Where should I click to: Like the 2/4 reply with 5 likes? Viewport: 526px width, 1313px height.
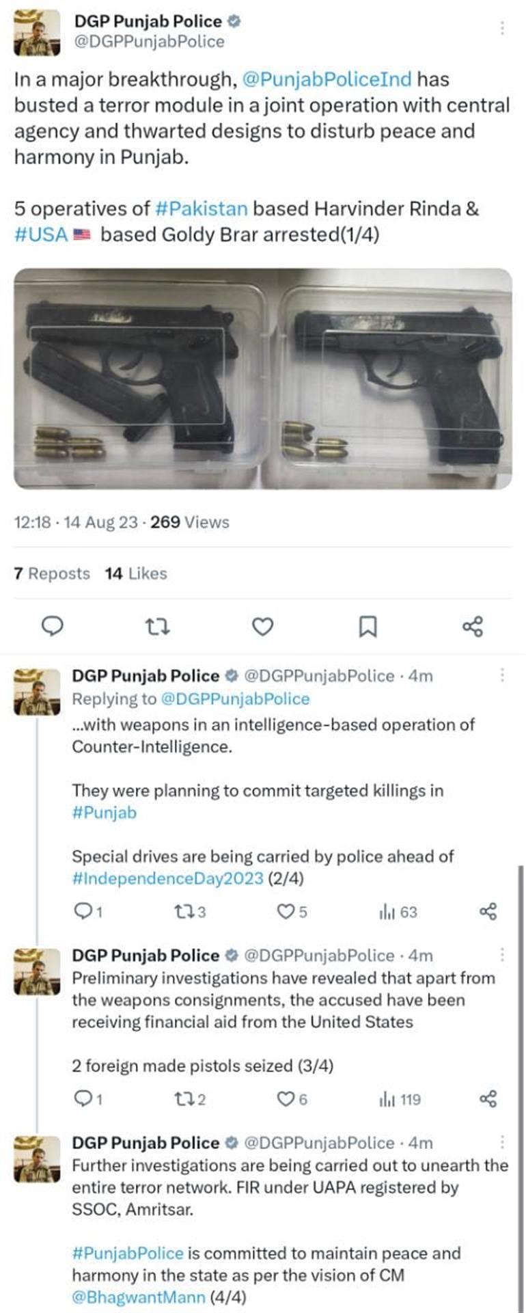[x=292, y=912]
